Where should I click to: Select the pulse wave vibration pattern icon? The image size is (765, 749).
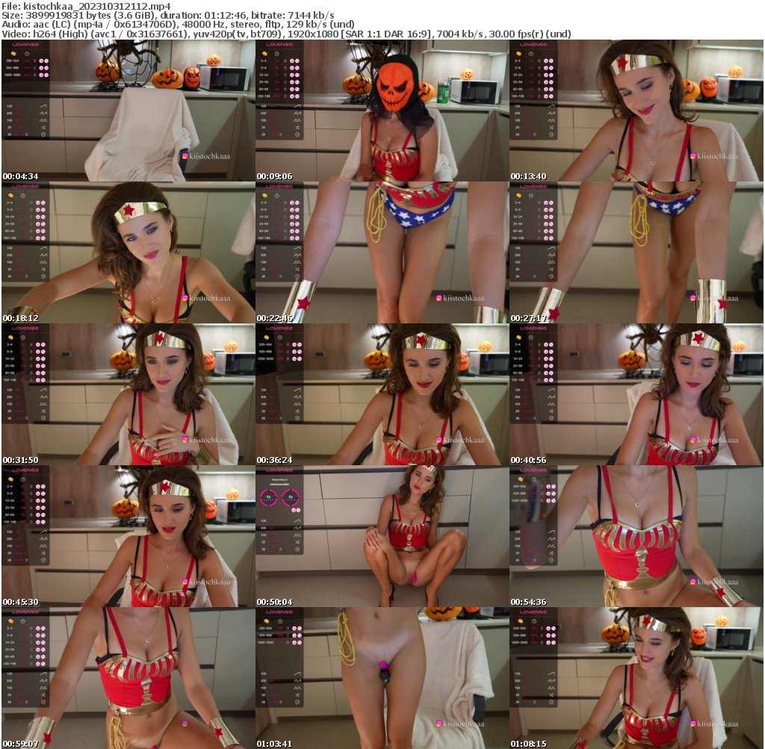click(x=43, y=119)
